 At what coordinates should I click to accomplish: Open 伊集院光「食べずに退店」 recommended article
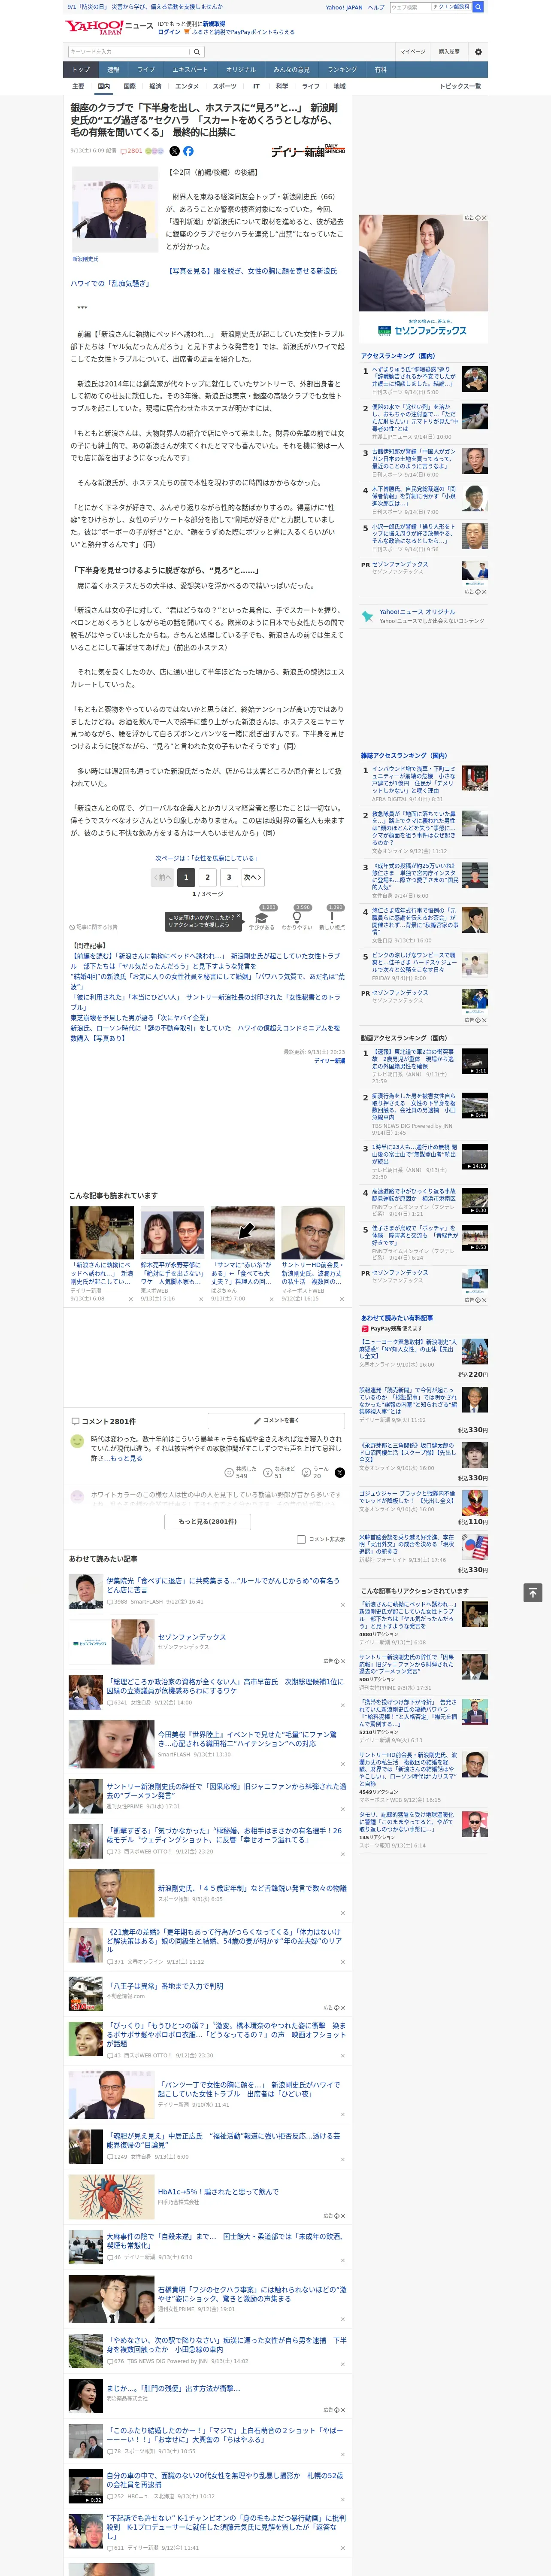(223, 1585)
